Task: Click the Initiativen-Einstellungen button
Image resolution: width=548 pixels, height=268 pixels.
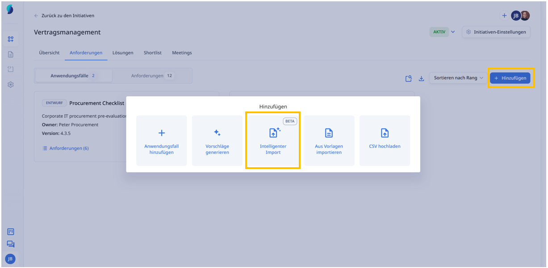Action: coord(496,32)
